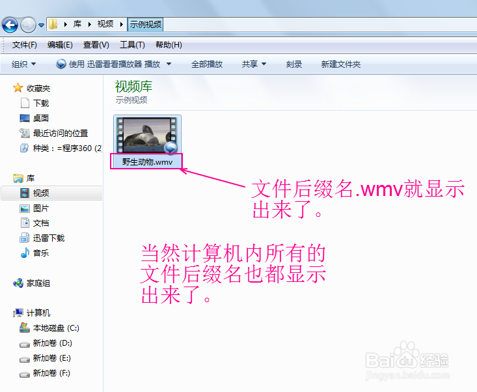Click the 新加卷 (D:) drive icon
This screenshot has height=392, width=477.
click(25, 344)
